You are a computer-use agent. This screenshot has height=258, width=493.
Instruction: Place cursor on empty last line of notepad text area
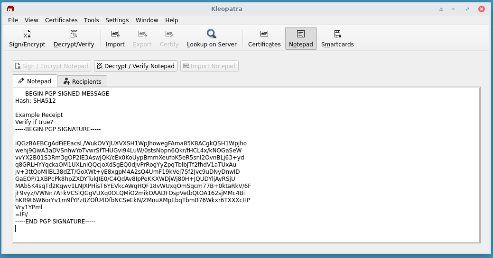[247, 229]
